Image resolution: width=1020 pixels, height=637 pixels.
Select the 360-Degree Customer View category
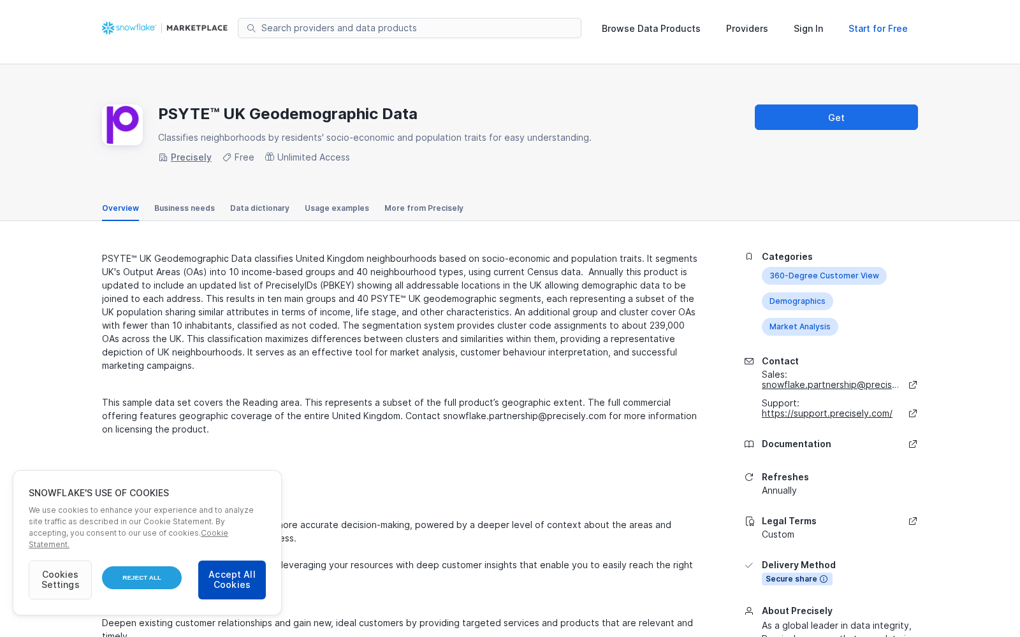tap(824, 276)
